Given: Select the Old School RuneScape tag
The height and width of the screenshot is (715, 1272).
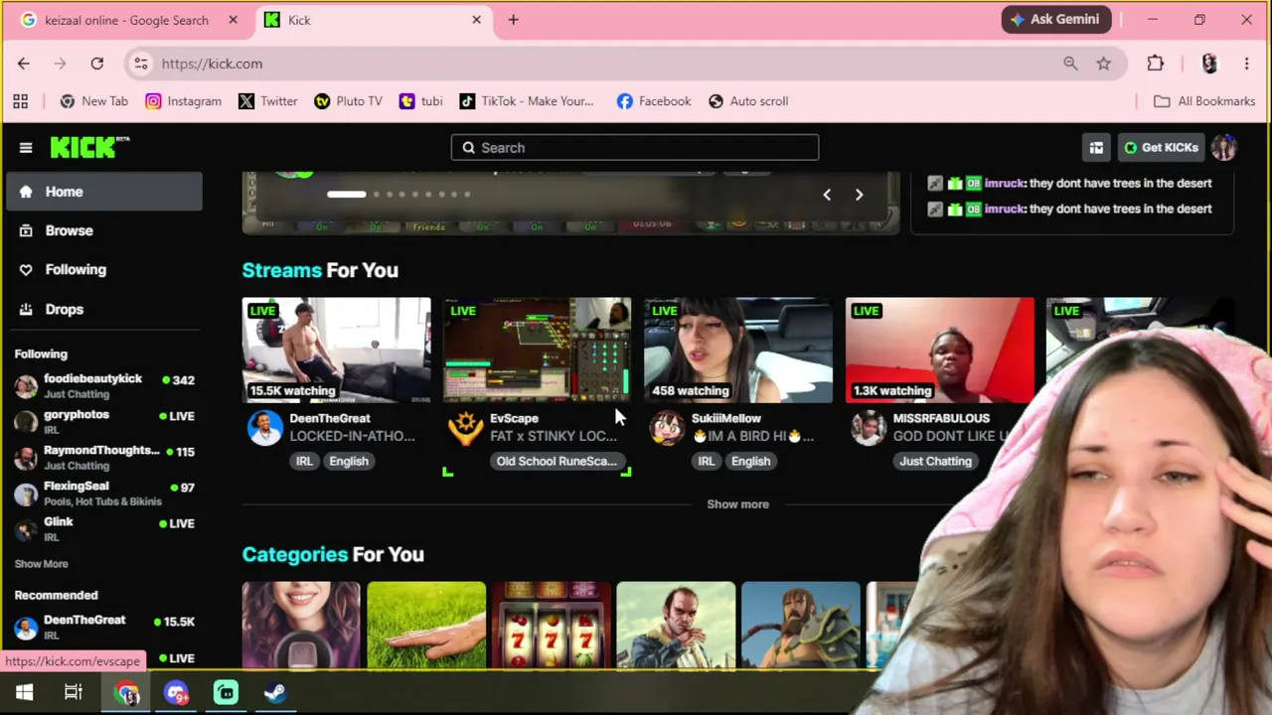Looking at the screenshot, I should point(556,461).
